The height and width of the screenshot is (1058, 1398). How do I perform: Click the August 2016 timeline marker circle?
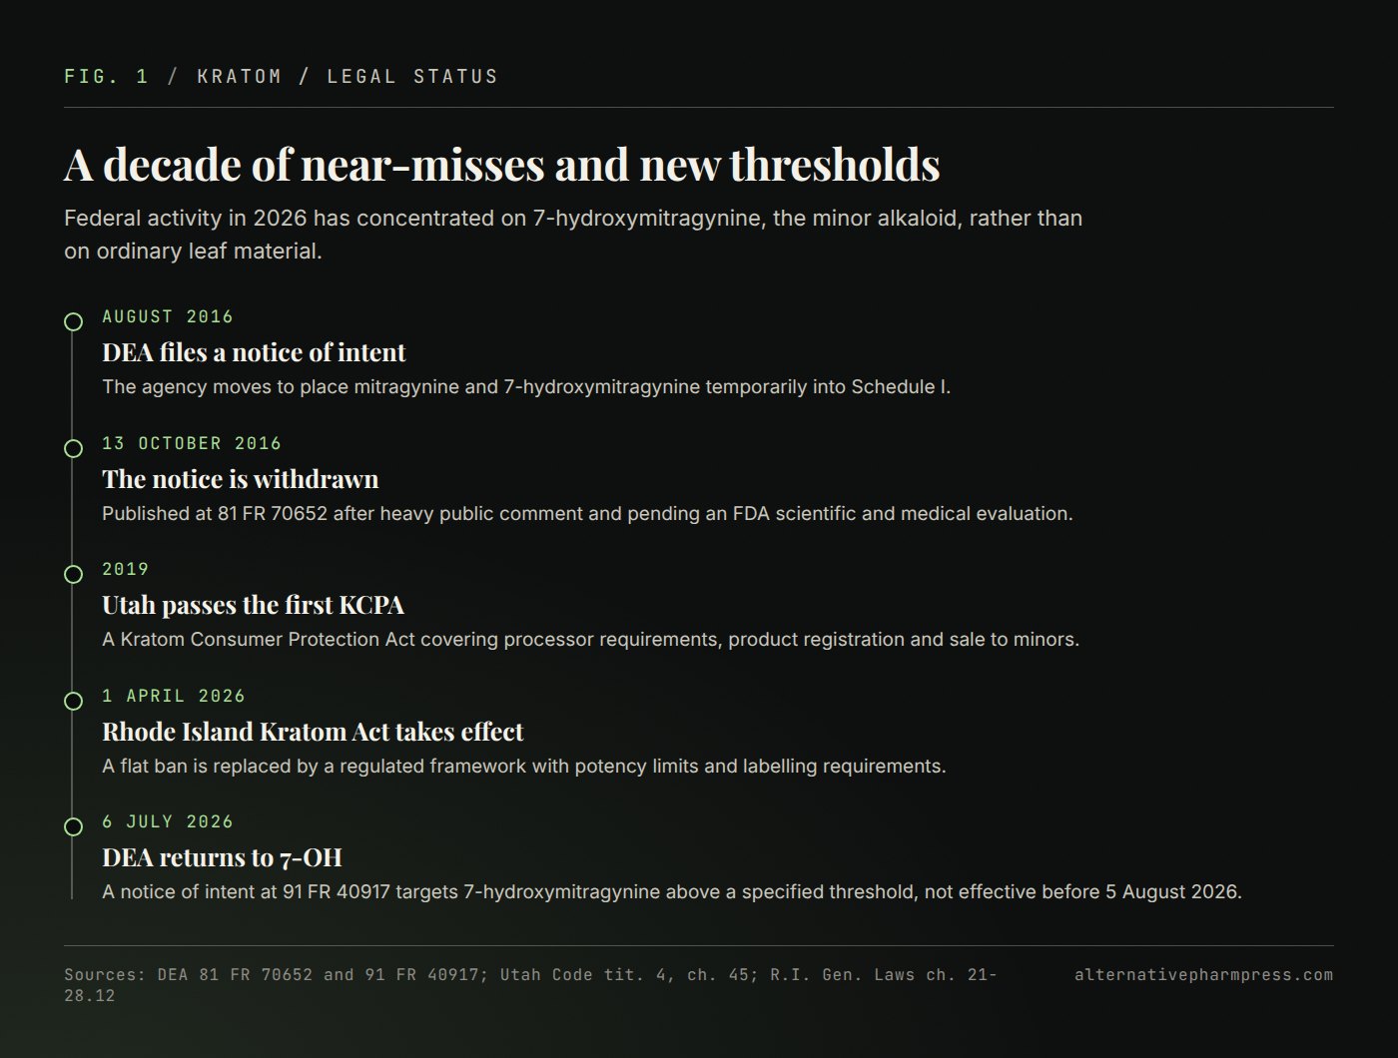[x=73, y=321]
